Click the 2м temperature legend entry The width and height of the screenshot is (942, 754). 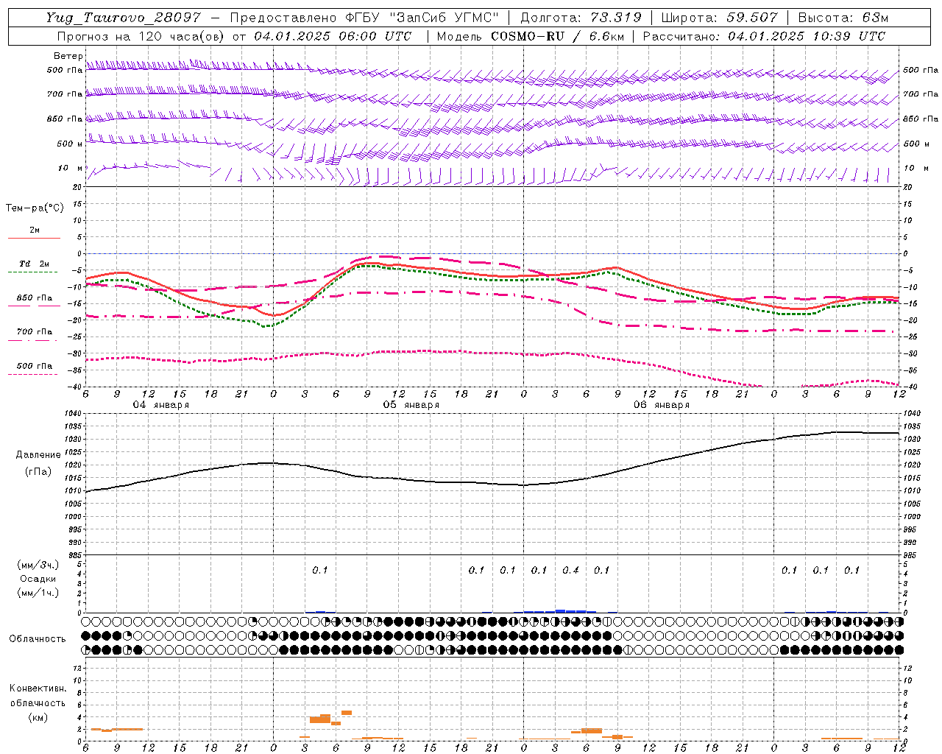click(x=35, y=230)
